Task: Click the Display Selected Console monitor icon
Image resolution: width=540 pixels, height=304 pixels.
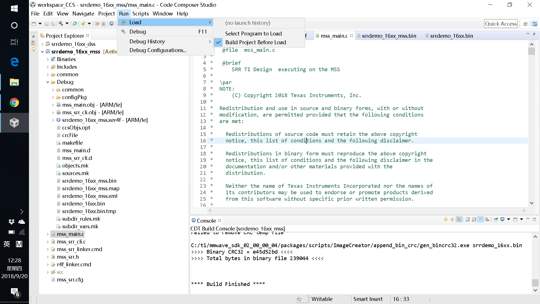Action: (502, 220)
